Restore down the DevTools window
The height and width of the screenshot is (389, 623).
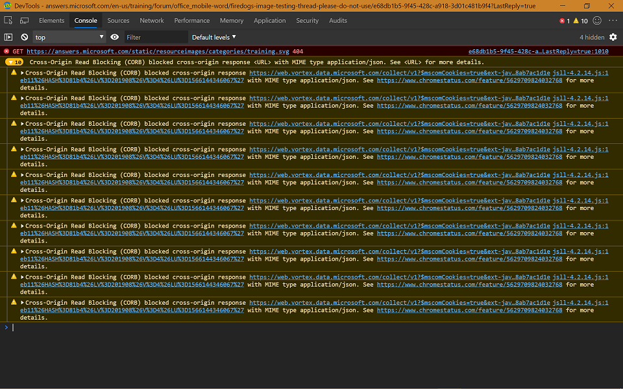(587, 6)
